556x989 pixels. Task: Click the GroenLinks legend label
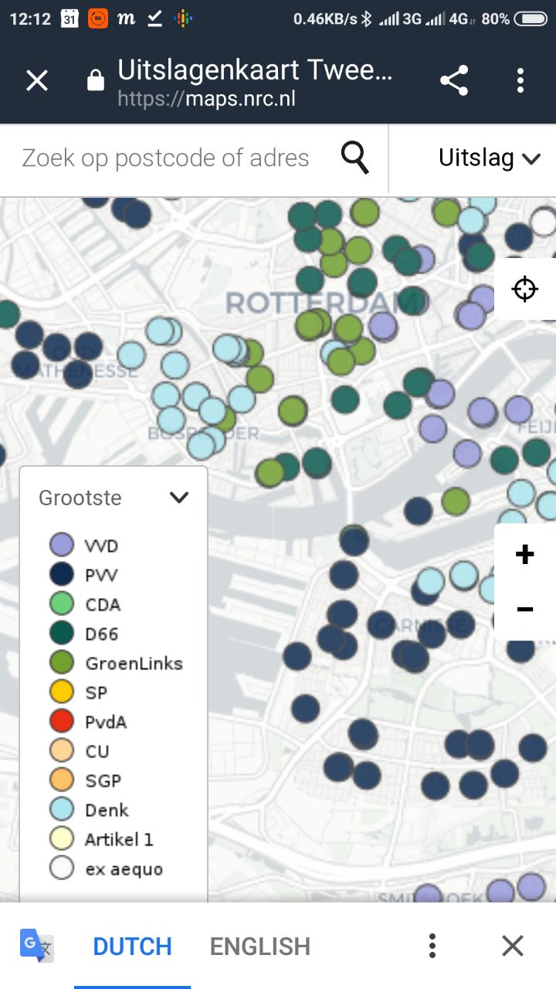tap(134, 664)
